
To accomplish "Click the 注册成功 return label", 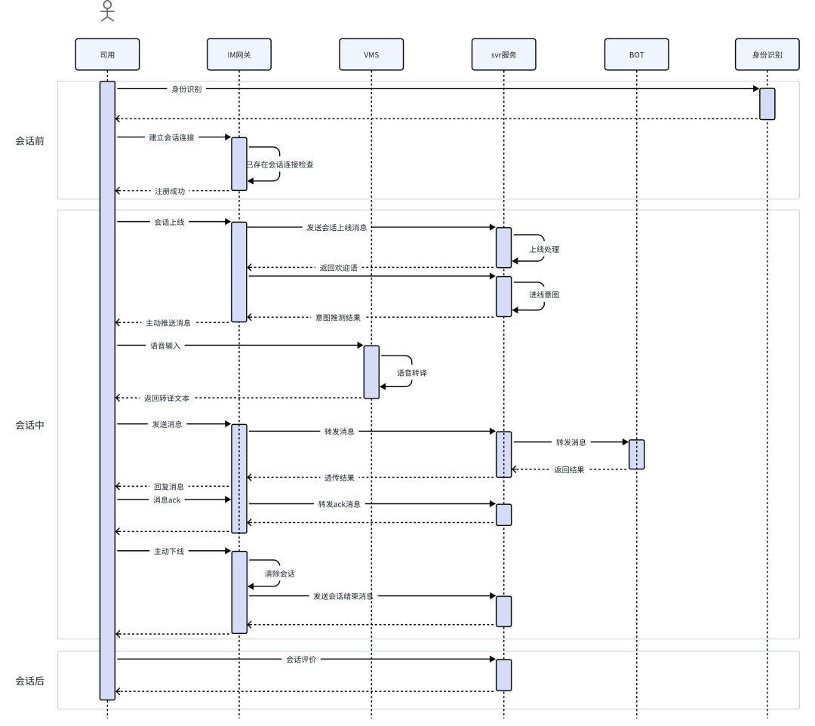I will point(170,191).
